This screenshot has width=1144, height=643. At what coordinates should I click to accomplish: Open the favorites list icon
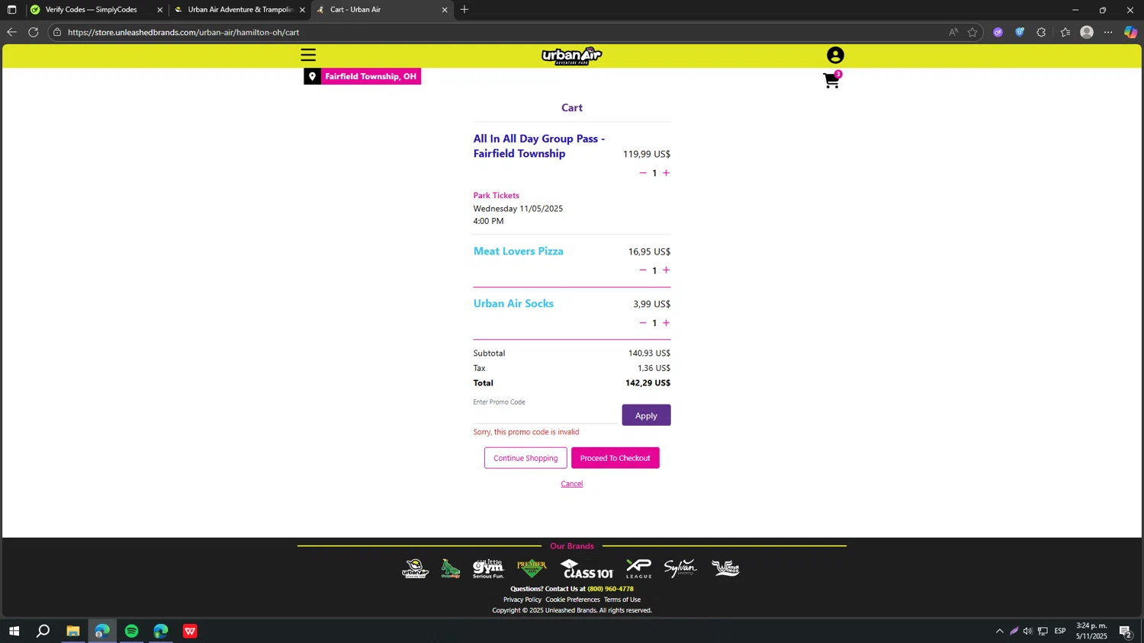coord(1065,32)
